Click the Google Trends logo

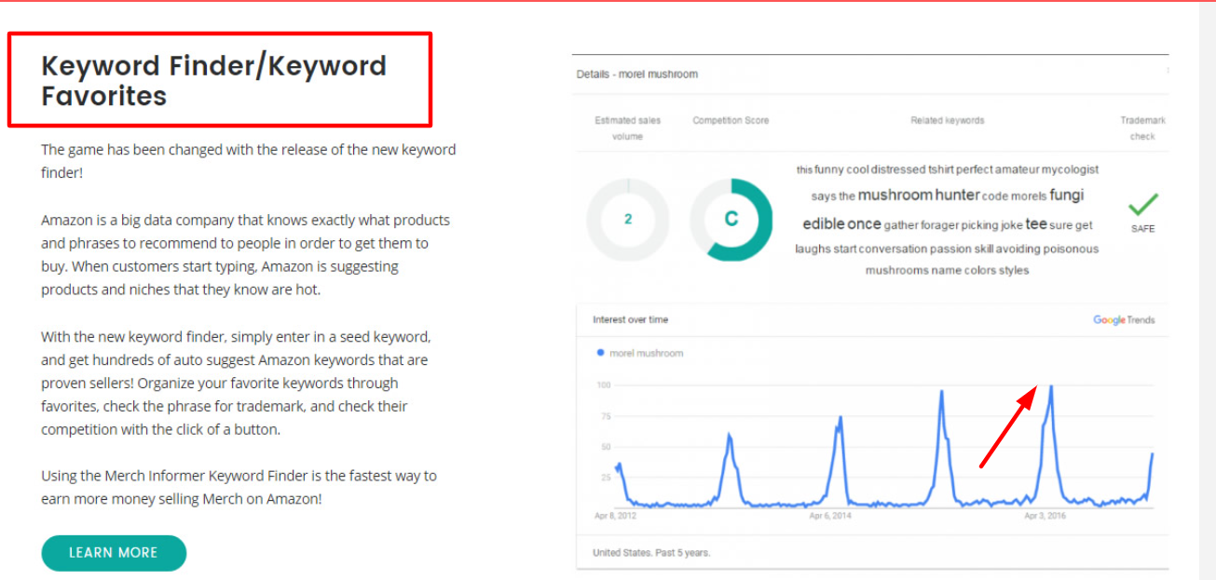(1124, 320)
